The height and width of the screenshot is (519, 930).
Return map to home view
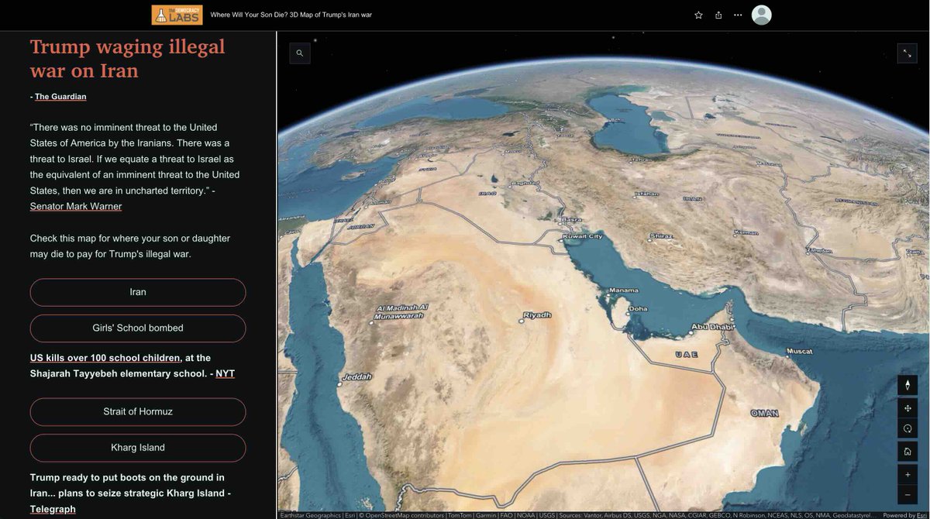coord(908,451)
